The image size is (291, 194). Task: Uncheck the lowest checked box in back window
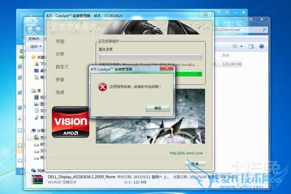click(x=20, y=108)
